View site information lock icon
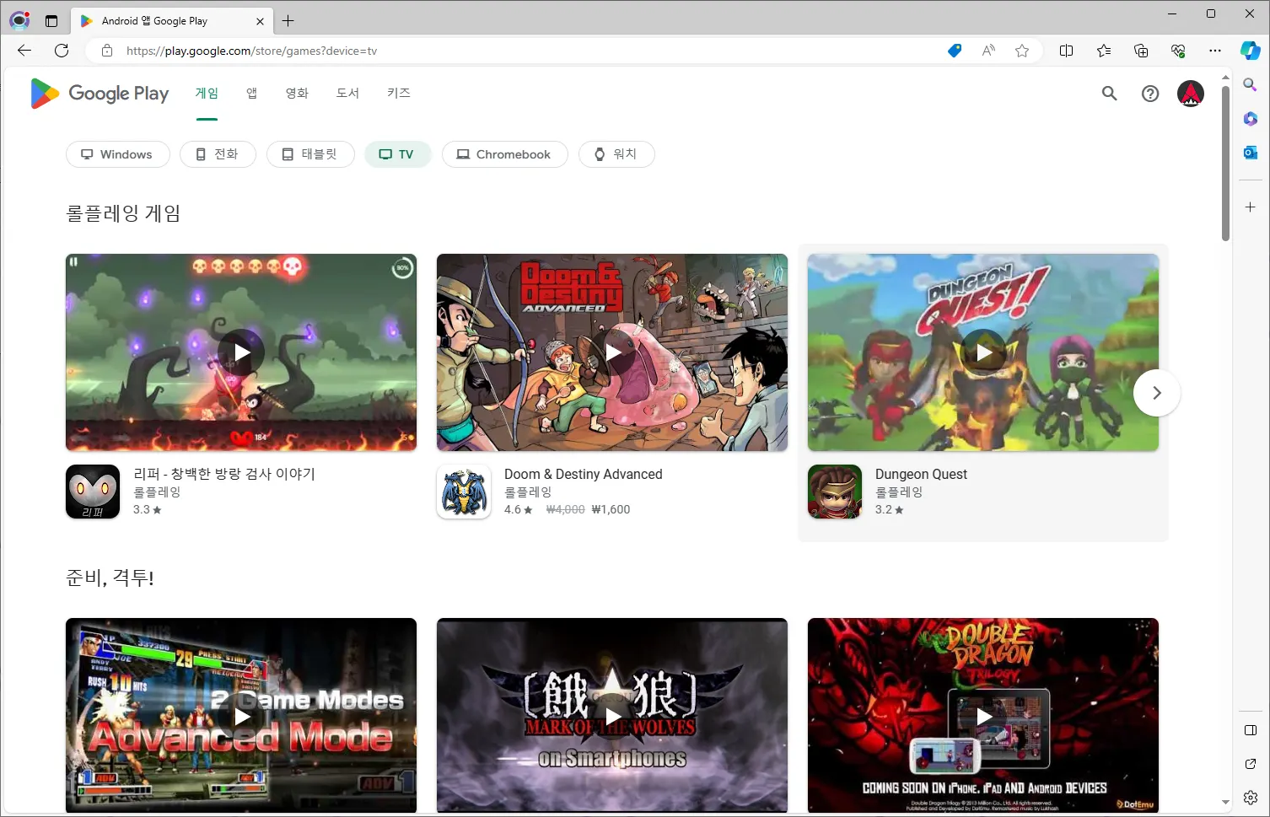Viewport: 1270px width, 817px height. (107, 51)
